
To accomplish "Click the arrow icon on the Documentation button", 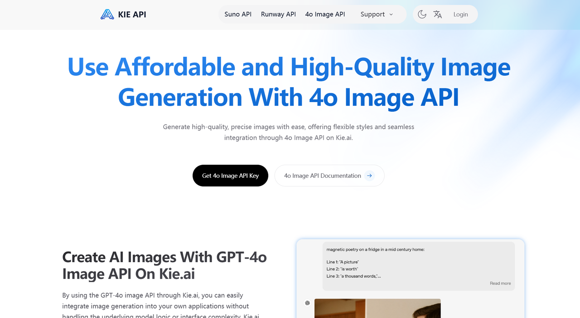I will 369,176.
